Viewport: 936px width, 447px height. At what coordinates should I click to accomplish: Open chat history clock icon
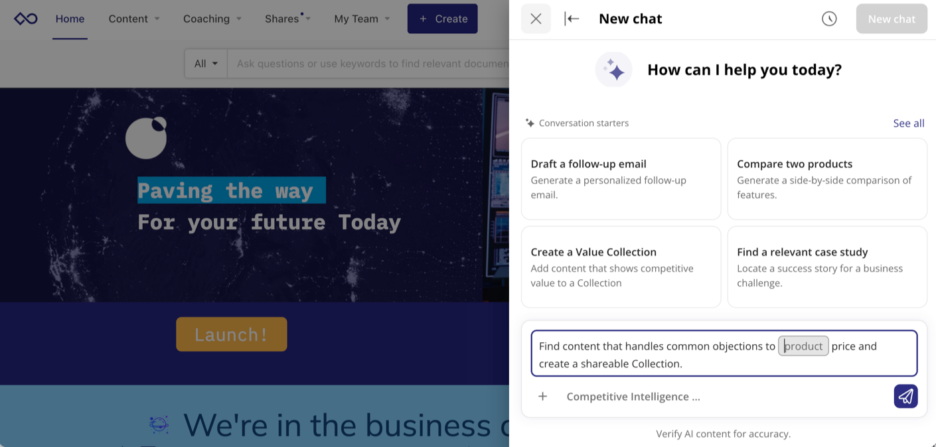(829, 19)
